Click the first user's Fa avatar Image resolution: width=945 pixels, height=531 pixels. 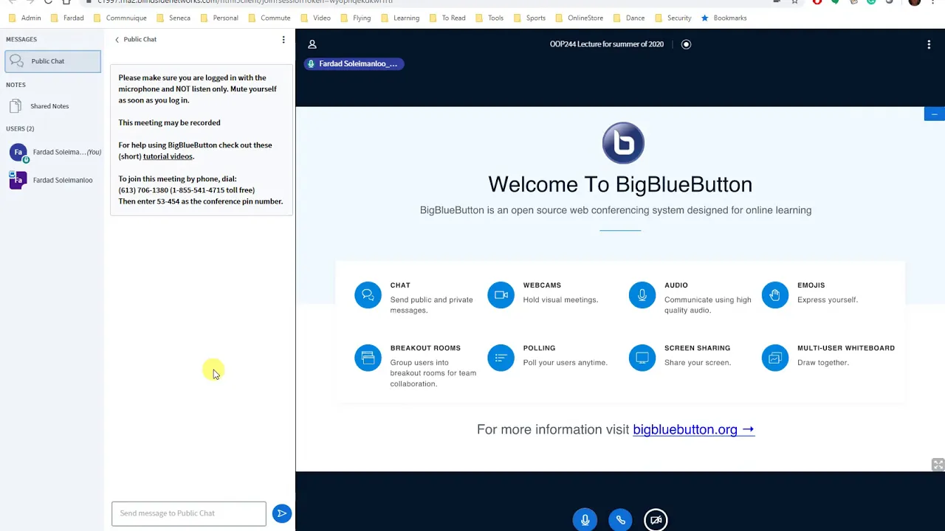(18, 153)
